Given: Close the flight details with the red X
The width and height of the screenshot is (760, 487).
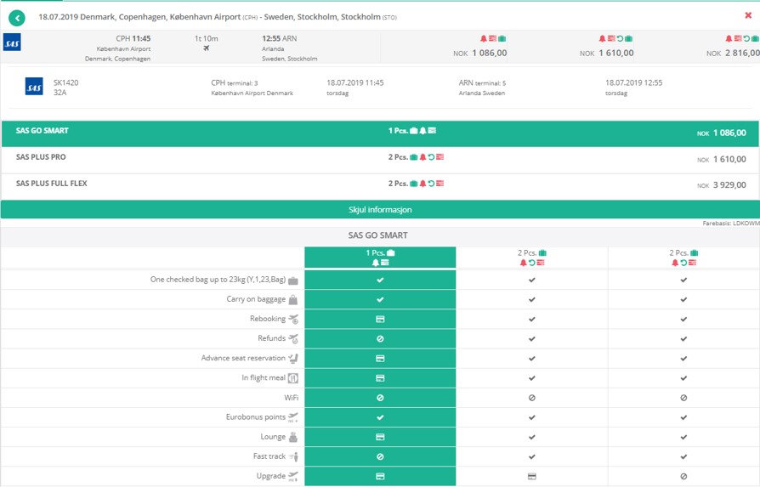Looking at the screenshot, I should pos(748,15).
